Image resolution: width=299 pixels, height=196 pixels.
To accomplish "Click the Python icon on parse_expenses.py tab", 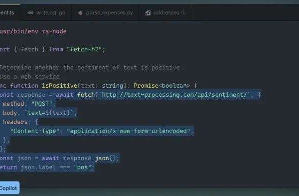I will (80, 13).
